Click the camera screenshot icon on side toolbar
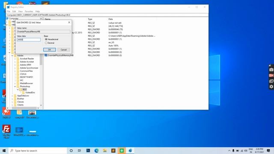274x154 pixels. click(x=271, y=70)
